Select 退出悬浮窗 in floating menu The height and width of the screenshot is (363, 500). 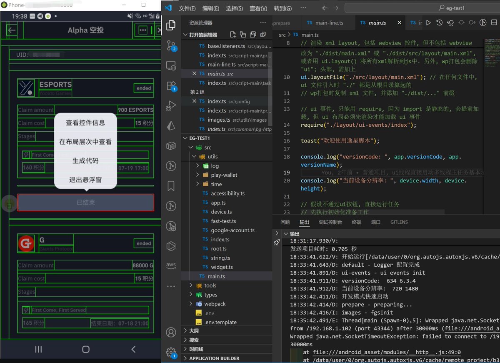click(85, 180)
